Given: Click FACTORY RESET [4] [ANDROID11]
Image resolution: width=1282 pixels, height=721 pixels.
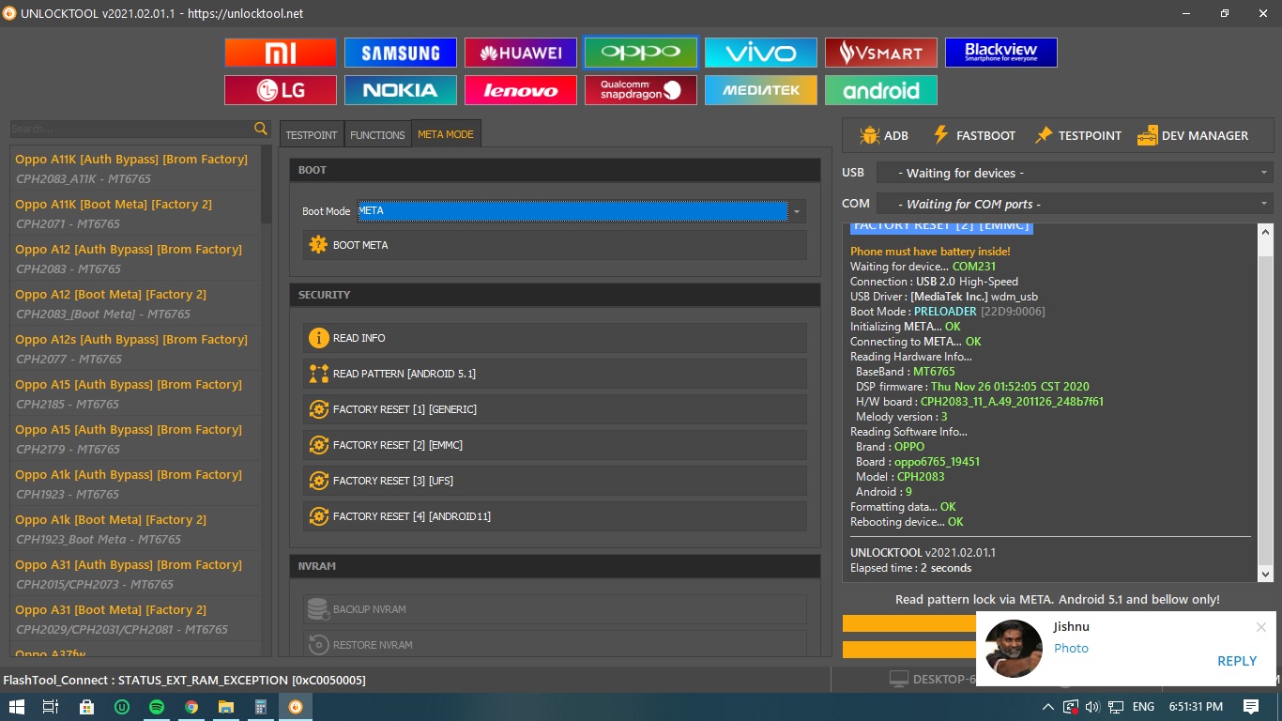Looking at the screenshot, I should tap(555, 516).
